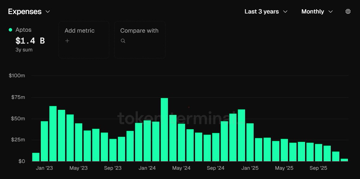Open the chart settings gear icon
Viewport: 360px width, 179px height.
[x=348, y=11]
